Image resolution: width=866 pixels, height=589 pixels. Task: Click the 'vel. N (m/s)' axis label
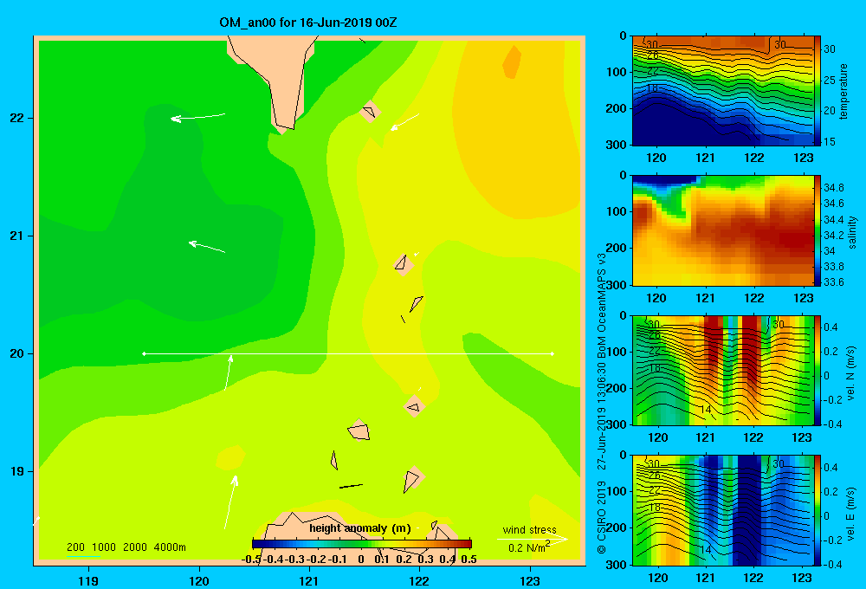click(x=851, y=373)
